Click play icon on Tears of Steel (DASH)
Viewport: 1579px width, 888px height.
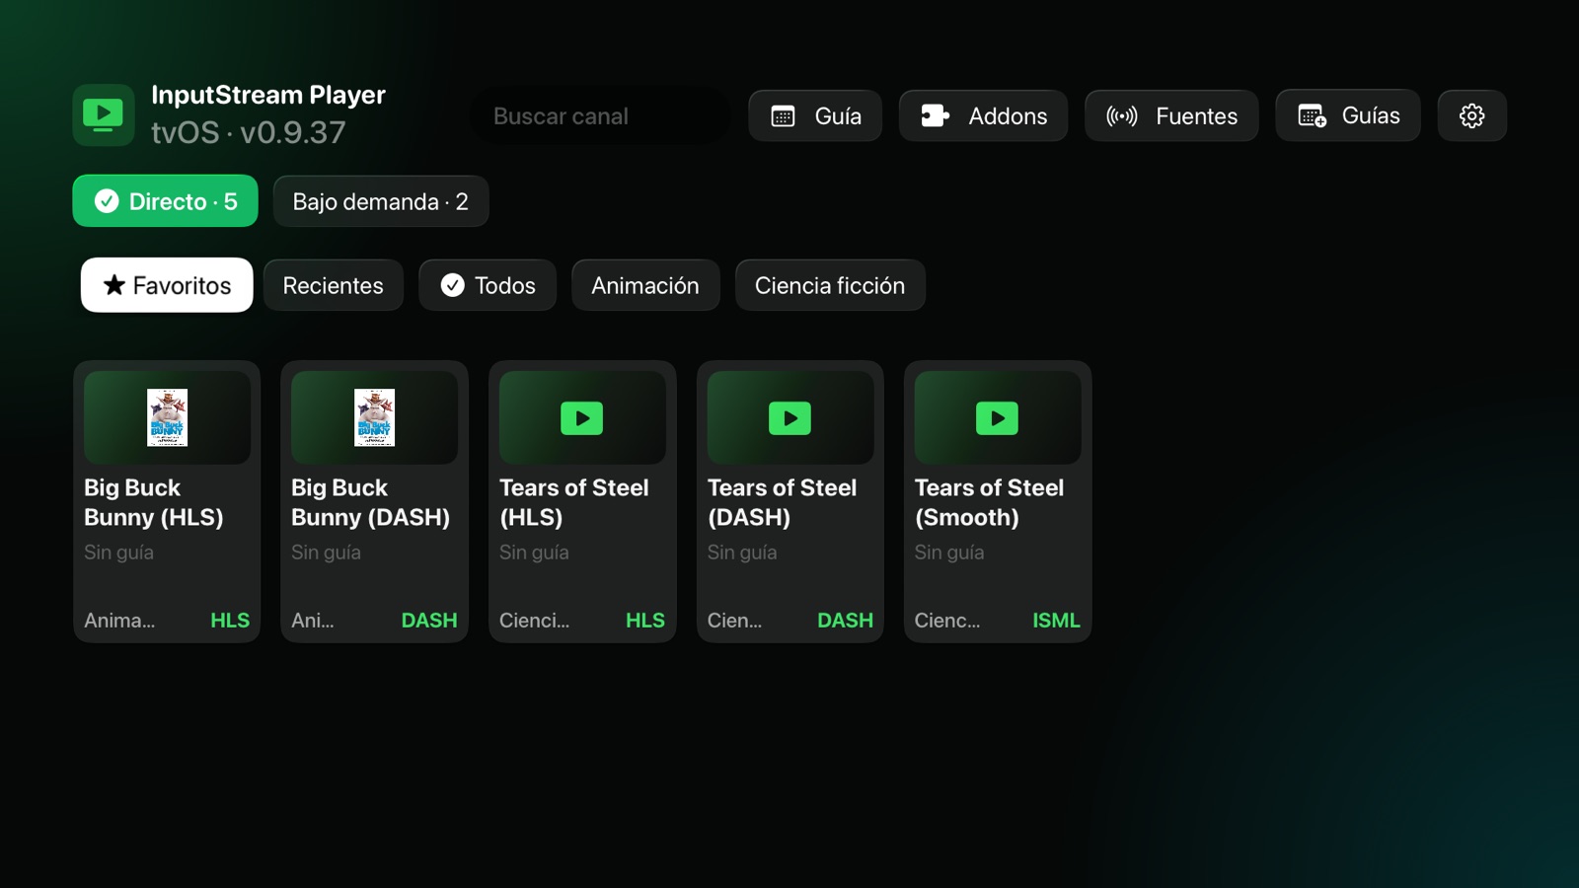click(x=789, y=418)
